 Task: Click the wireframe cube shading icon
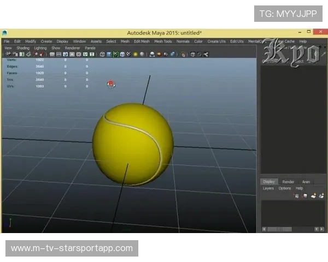click(x=102, y=54)
